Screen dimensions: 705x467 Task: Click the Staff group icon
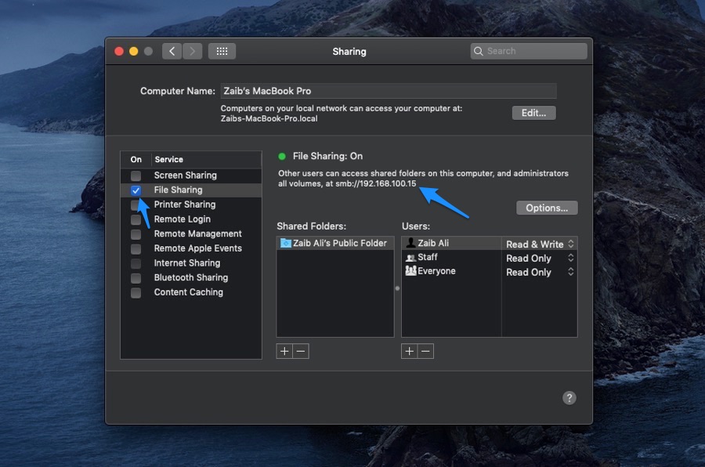pyautogui.click(x=410, y=257)
